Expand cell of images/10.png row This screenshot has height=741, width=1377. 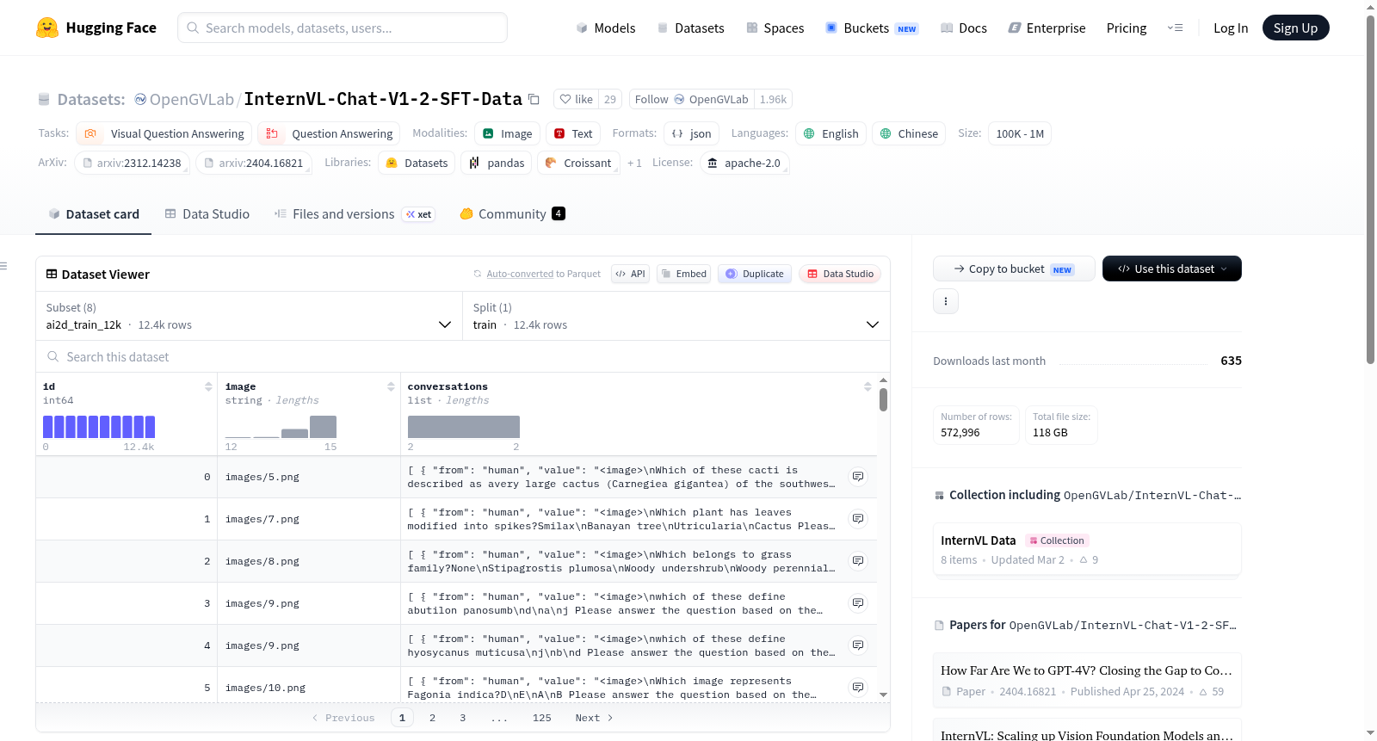pyautogui.click(x=858, y=687)
